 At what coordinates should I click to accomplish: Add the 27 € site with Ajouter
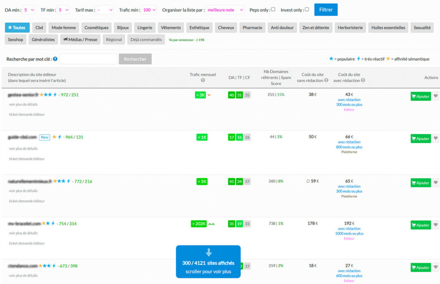[x=420, y=267]
